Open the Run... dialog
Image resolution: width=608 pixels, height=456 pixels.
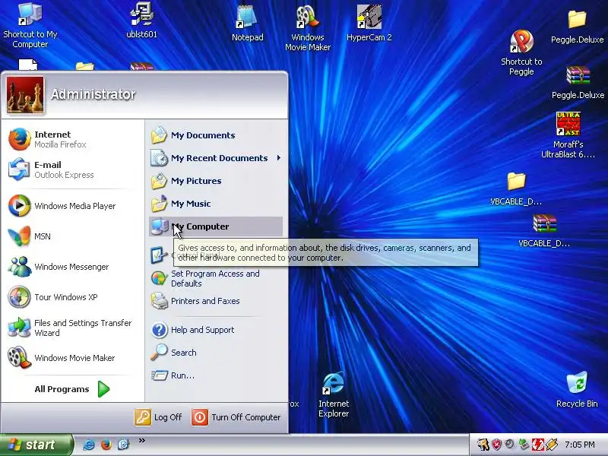click(x=216, y=375)
